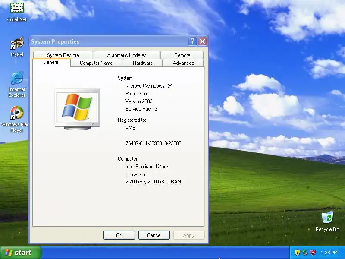
Task: Click the red Security Center alert tray icon
Action: tap(313, 253)
